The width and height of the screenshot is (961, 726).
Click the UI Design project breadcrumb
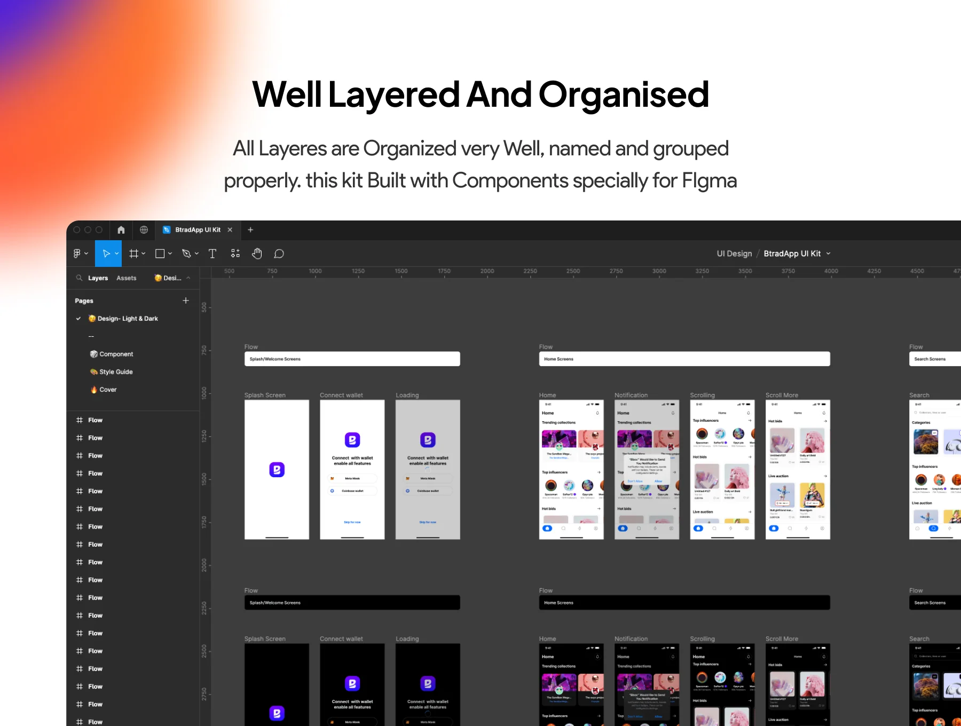point(734,254)
